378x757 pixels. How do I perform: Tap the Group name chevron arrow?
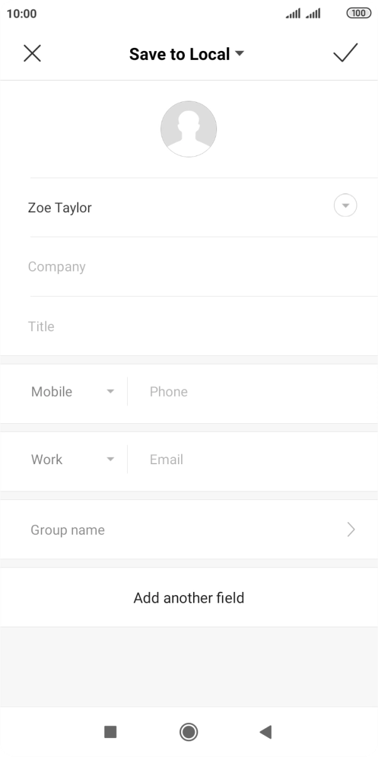(351, 530)
